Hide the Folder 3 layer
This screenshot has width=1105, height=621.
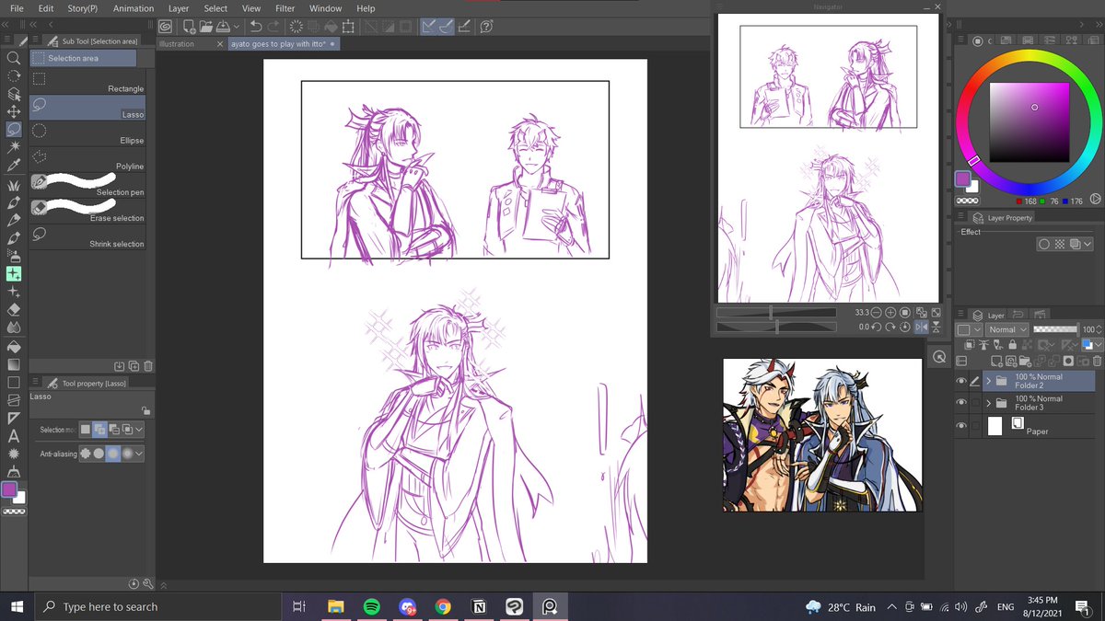pos(961,403)
